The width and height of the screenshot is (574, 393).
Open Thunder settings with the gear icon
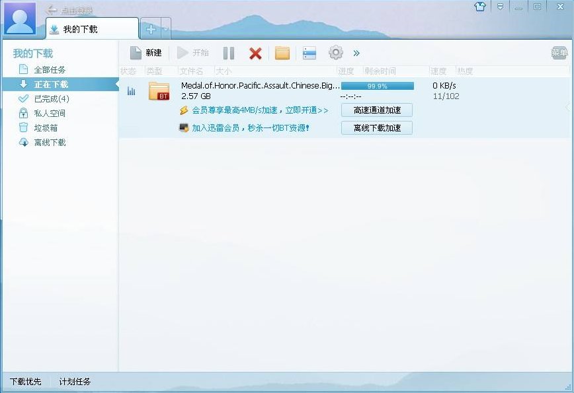click(335, 53)
